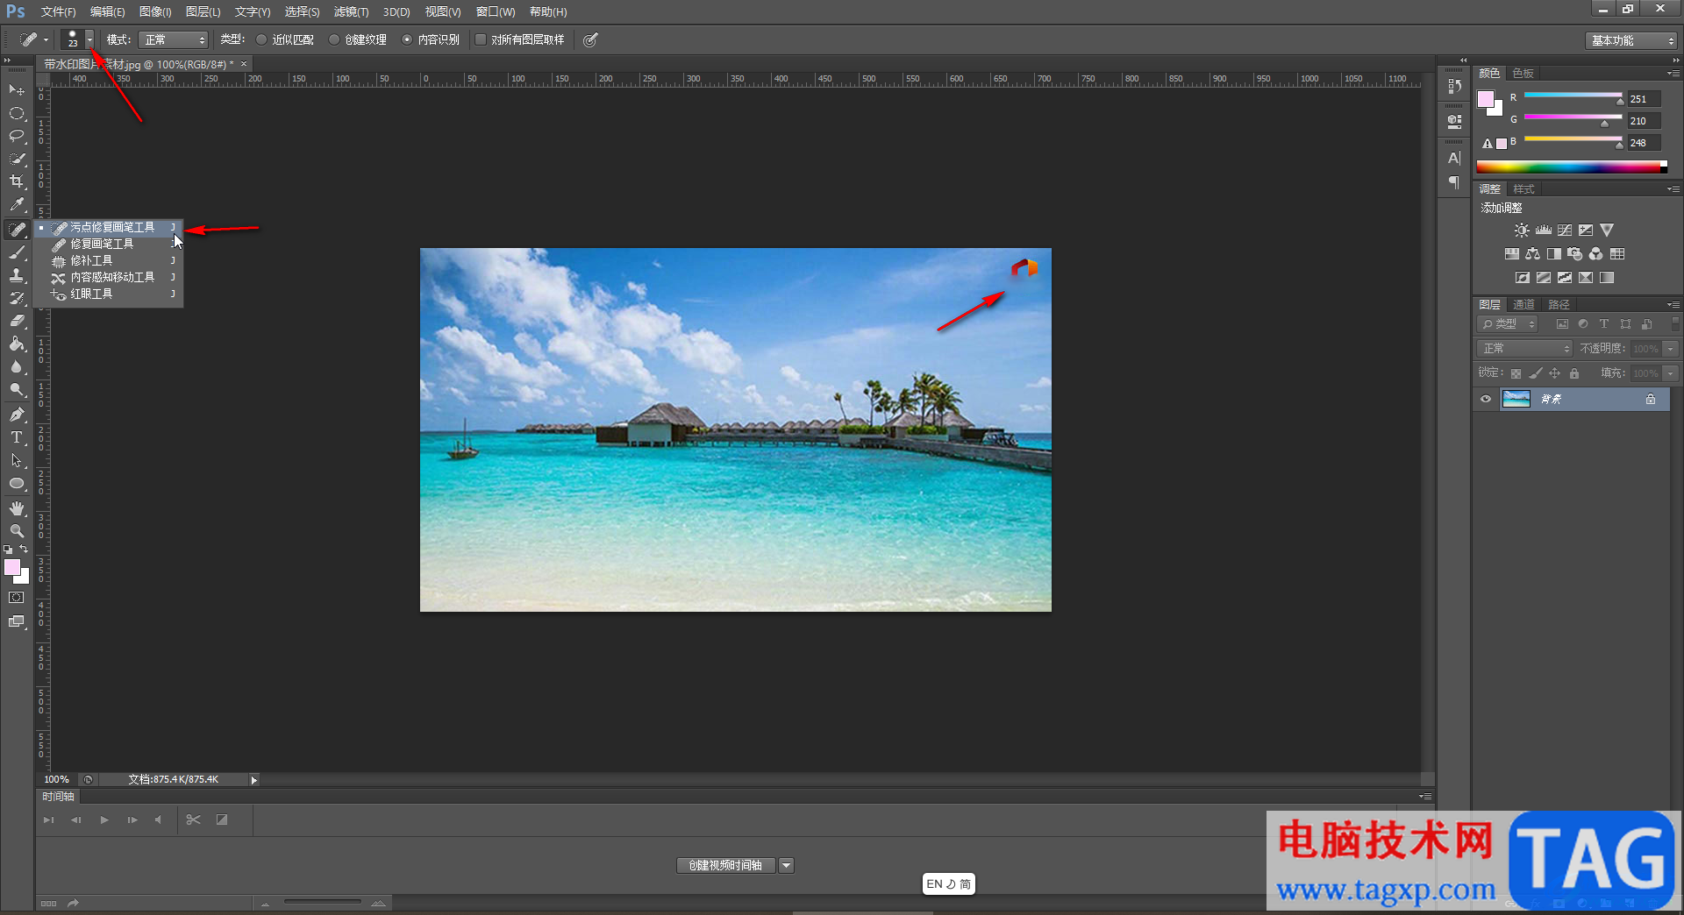Toggle lock all in Layers panel
Viewport: 1684px width, 915px height.
[1574, 373]
